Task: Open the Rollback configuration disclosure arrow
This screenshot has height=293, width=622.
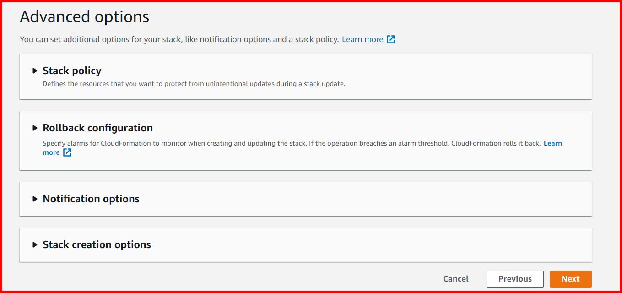Action: (34, 128)
